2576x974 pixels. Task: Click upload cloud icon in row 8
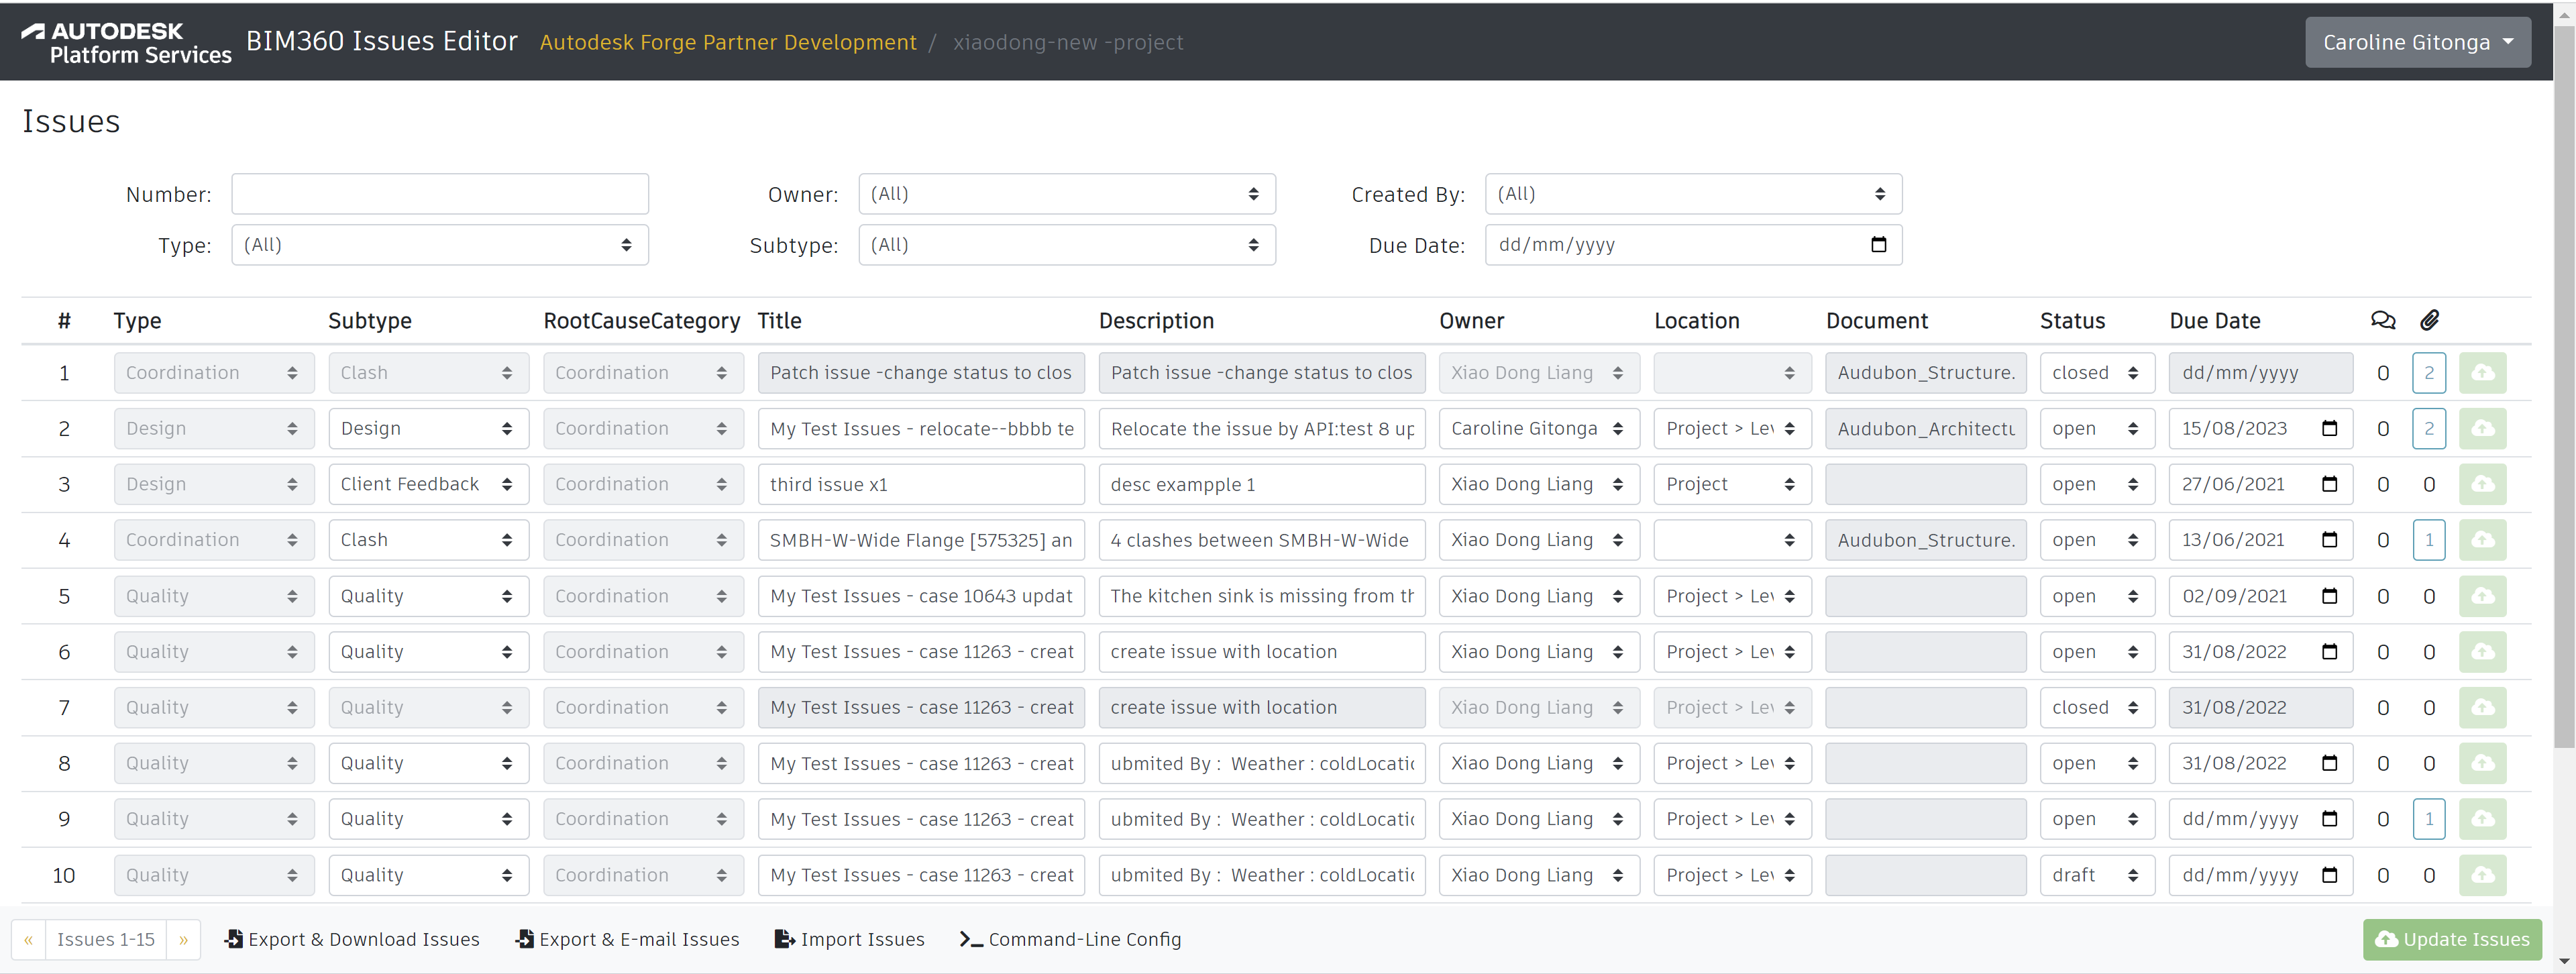[x=2482, y=764]
